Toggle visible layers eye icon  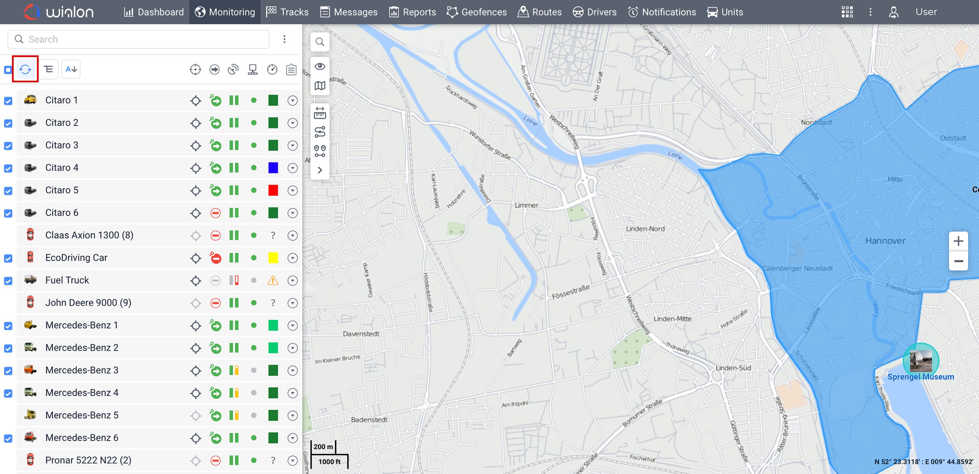click(320, 66)
